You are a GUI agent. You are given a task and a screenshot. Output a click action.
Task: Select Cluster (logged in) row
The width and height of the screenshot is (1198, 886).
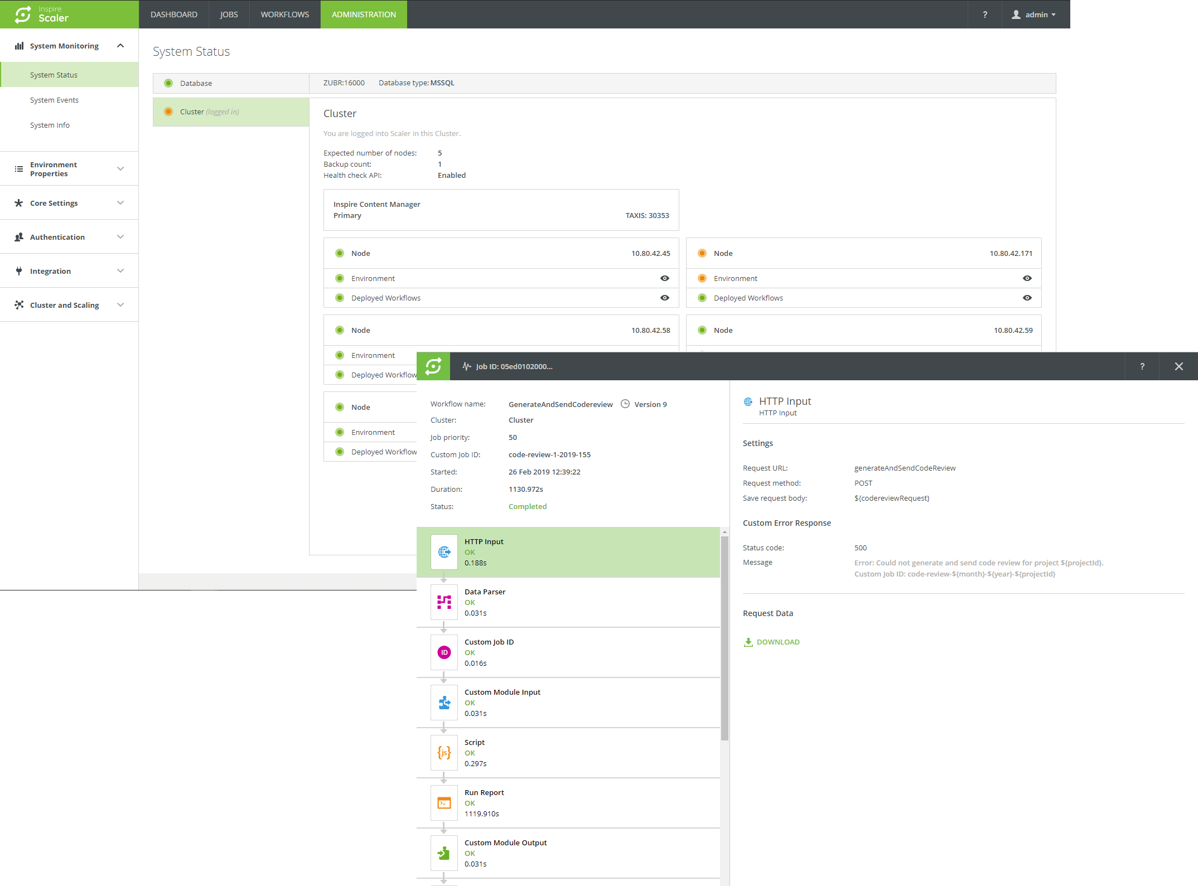[x=231, y=112]
